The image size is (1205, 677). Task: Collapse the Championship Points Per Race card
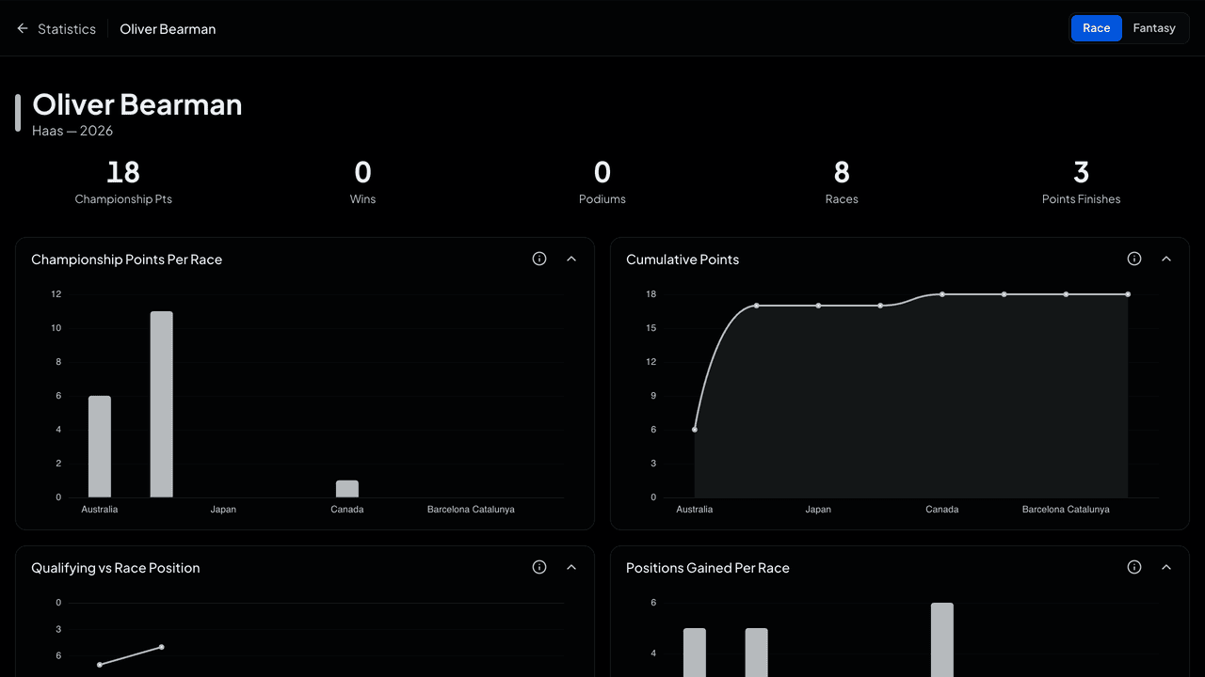571,259
